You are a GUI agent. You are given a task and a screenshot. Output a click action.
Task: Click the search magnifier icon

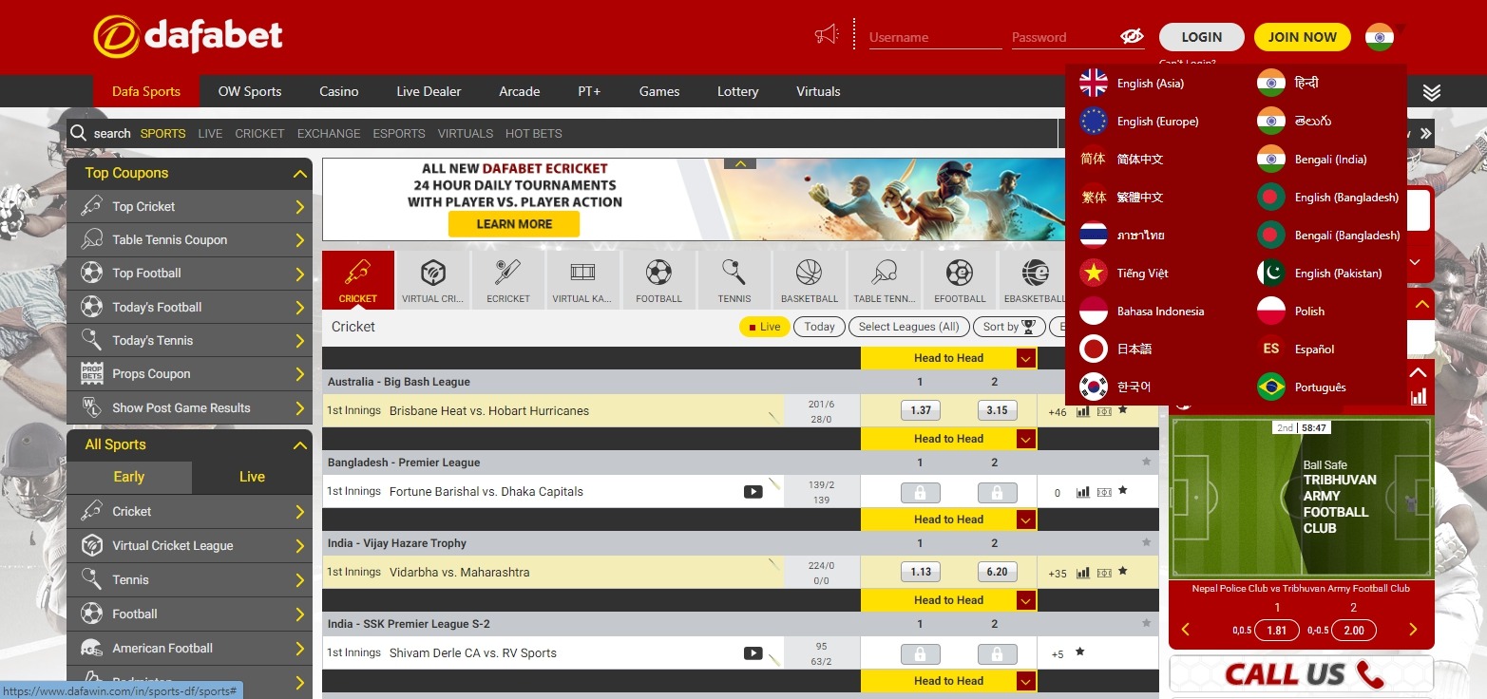tap(79, 133)
